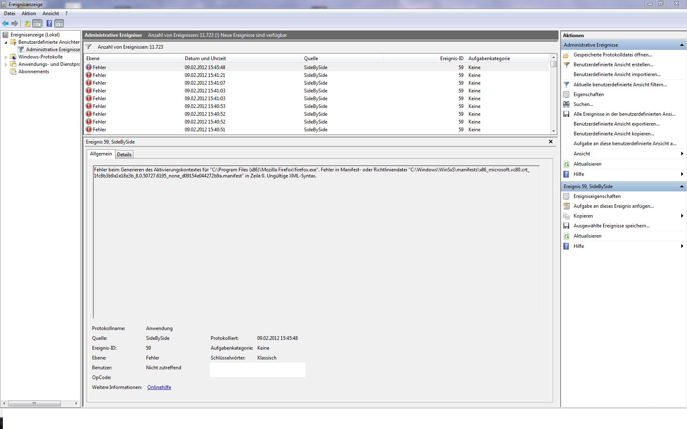Click Aktuelle benutzerdefinierte Ansicht filtern icon
Screen dimensions: 687x429
coord(566,85)
